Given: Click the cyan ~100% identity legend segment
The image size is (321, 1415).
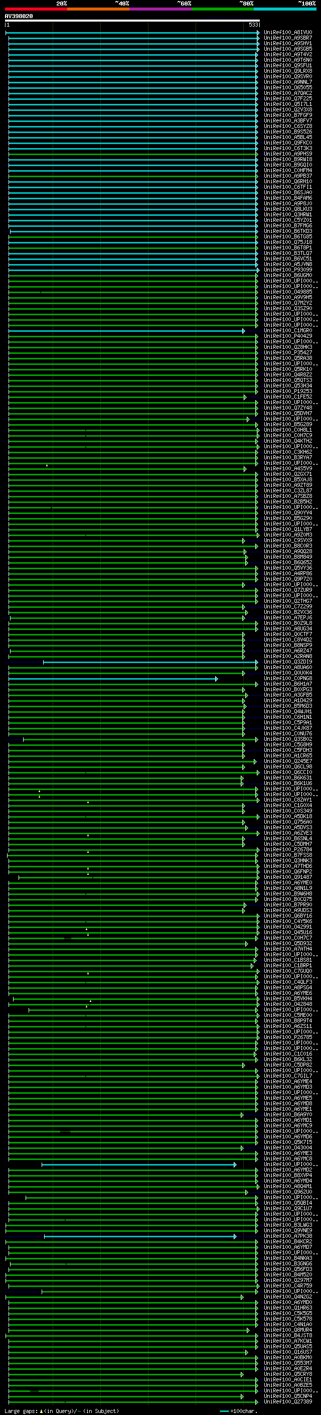Looking at the screenshot, I should (x=285, y=9).
